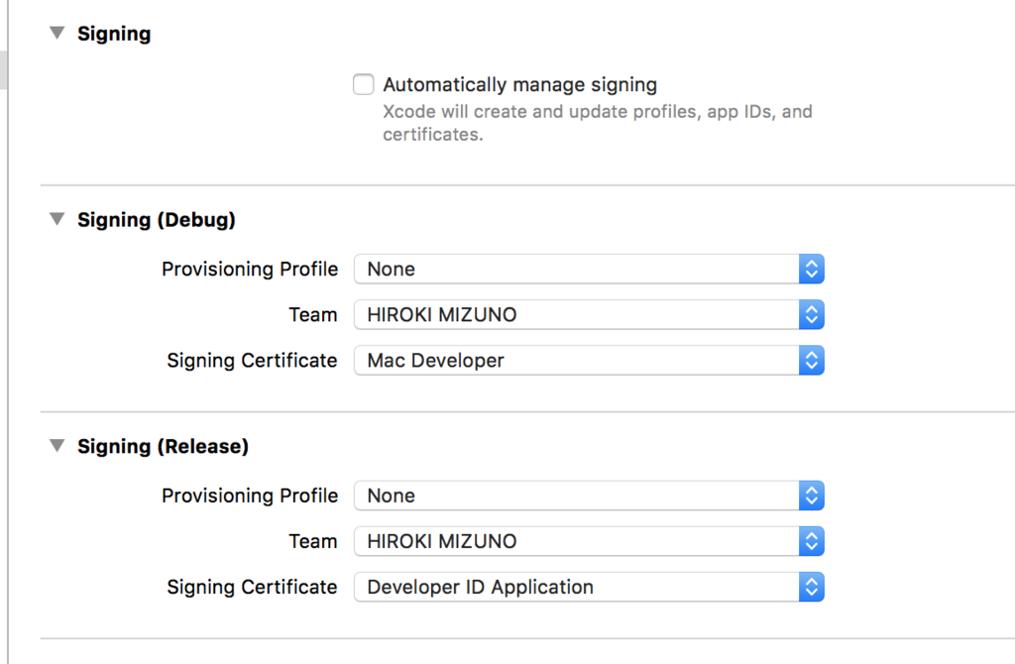Open Release Provisioning Profile showing None
1015x664 pixels.
click(x=575, y=496)
